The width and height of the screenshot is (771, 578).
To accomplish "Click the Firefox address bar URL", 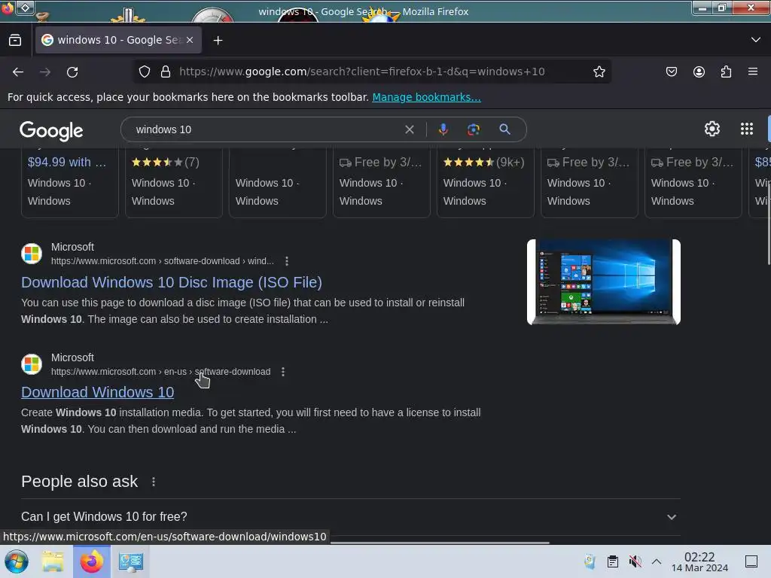I will [362, 71].
